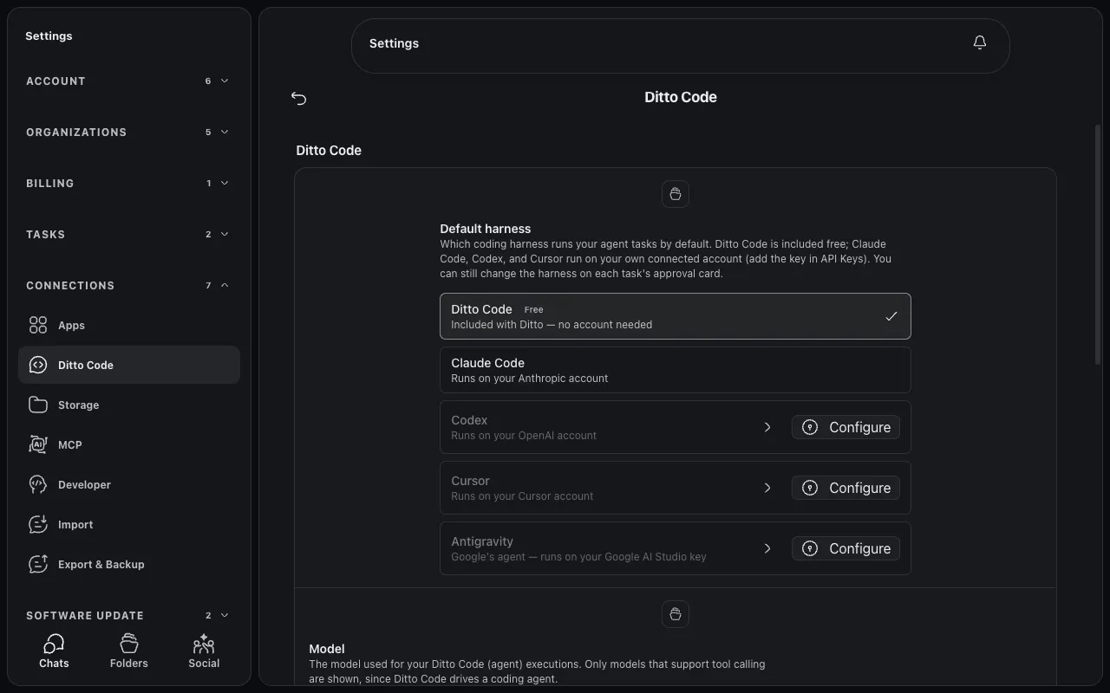The image size is (1110, 693).
Task: Click the Default harness heading
Action: 485,229
